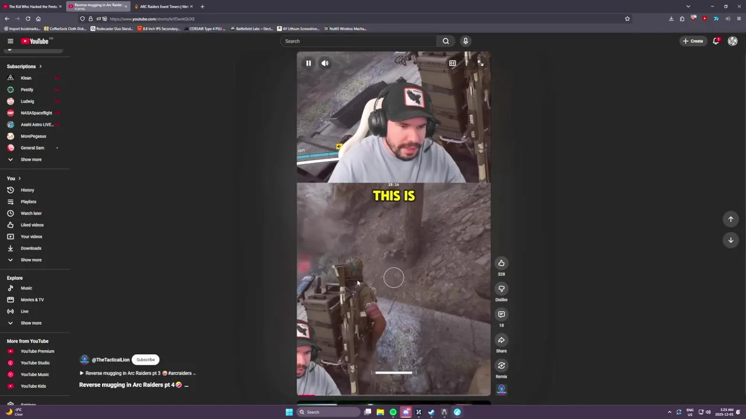Open Liked videos
Image resolution: width=746 pixels, height=419 pixels.
(33, 225)
